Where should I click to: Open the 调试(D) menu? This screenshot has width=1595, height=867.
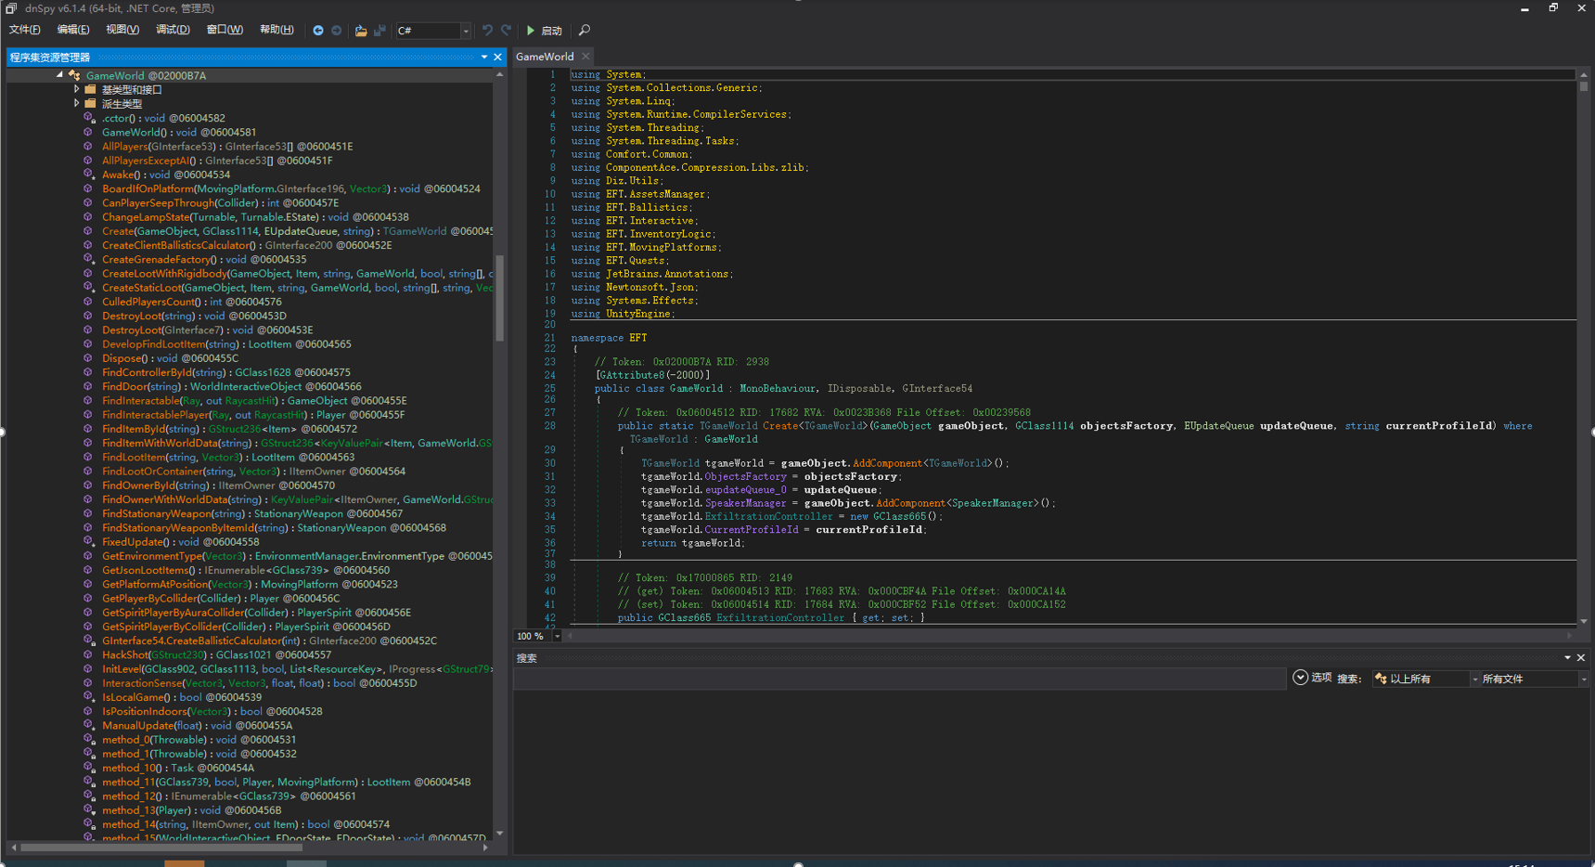point(173,30)
